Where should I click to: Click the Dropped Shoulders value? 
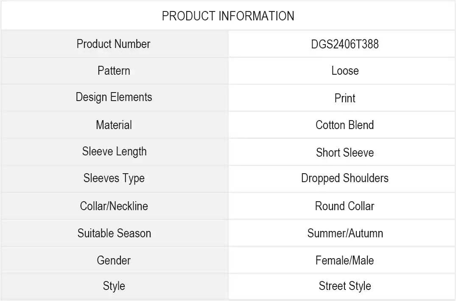click(x=344, y=178)
